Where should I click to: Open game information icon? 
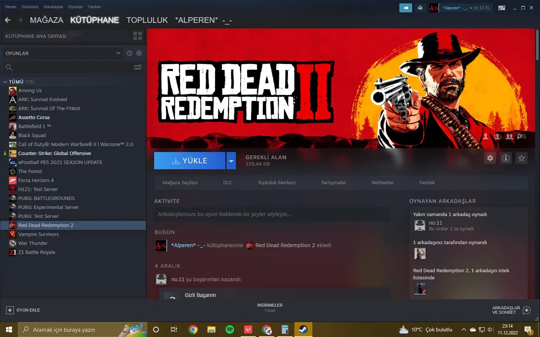(506, 158)
